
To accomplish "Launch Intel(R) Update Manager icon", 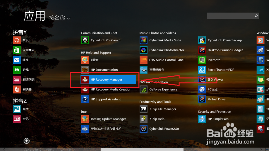I will tap(85, 119).
